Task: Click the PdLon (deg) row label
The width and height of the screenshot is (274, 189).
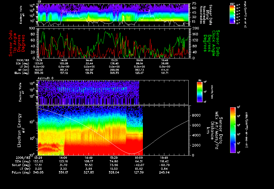Action: click(x=21, y=172)
